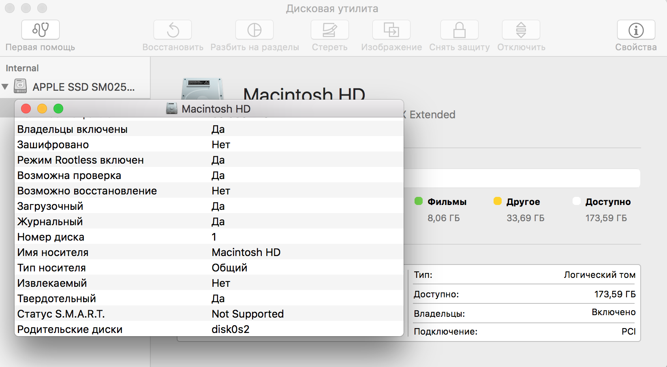Select the Загрузочный row
This screenshot has height=367, width=667.
pyautogui.click(x=209, y=206)
